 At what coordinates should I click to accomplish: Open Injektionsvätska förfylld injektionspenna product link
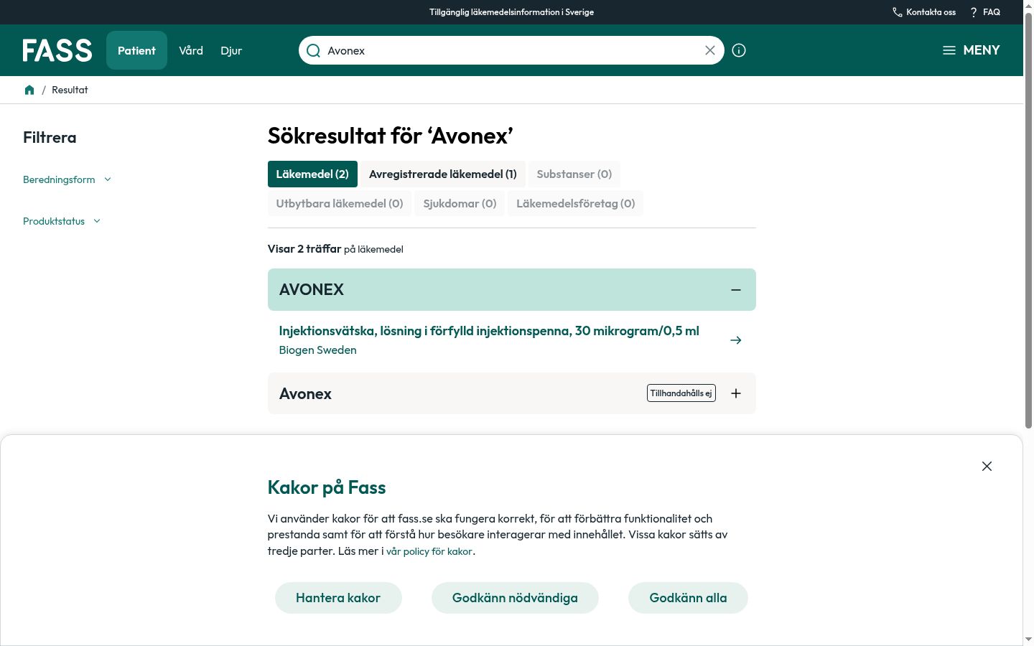point(489,331)
